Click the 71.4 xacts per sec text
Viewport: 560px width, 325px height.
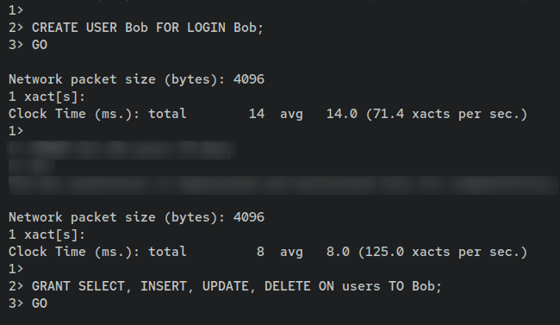[x=447, y=114]
